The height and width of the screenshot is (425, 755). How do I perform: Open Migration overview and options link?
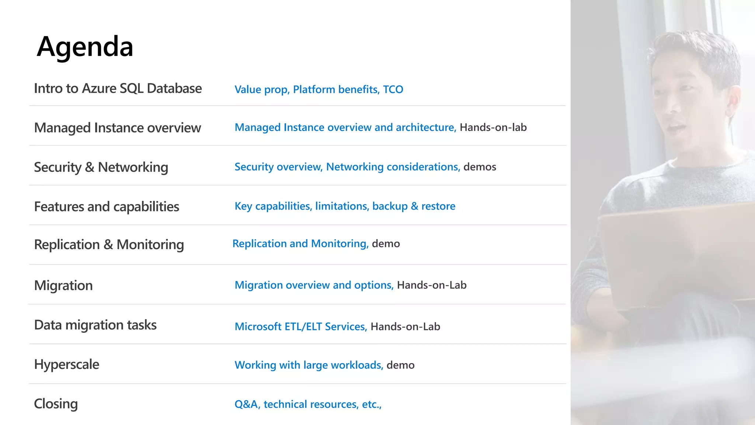pos(314,285)
